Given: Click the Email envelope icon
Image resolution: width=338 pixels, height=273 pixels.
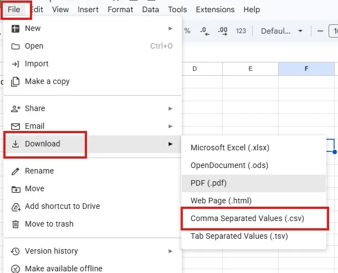Looking at the screenshot, I should [16, 127].
